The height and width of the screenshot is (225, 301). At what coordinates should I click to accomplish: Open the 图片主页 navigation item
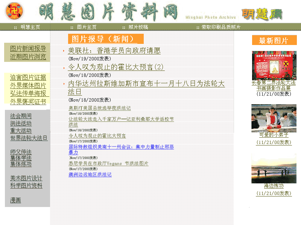pos(87,27)
